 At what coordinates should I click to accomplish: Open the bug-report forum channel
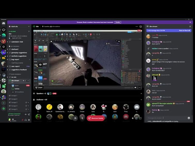(x=19, y=60)
